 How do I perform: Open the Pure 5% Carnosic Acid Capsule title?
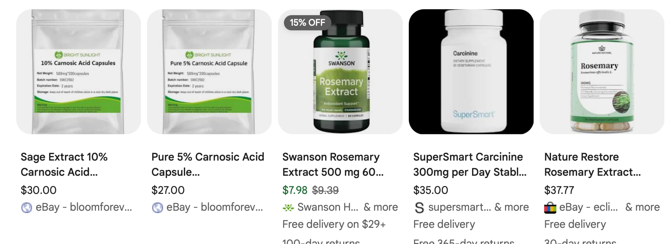(x=208, y=164)
